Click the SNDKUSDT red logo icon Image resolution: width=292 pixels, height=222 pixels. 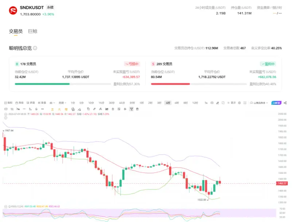click(x=13, y=11)
